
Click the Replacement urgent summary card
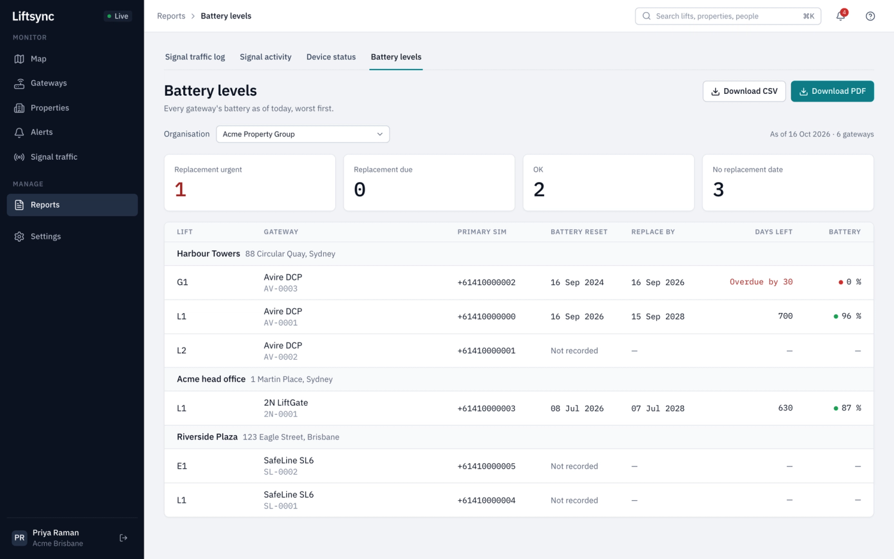[x=250, y=183]
